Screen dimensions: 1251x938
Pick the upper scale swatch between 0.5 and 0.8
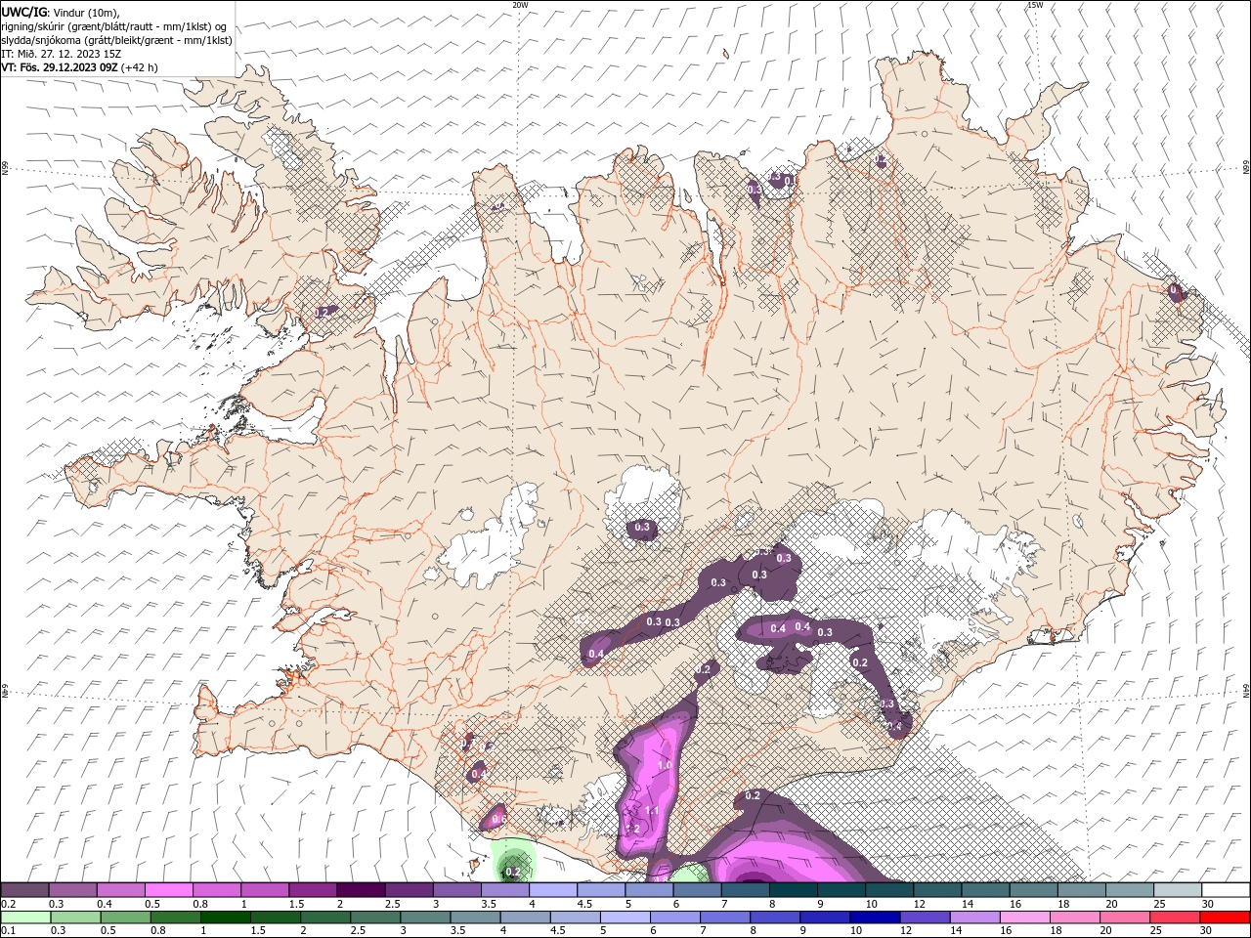(169, 890)
